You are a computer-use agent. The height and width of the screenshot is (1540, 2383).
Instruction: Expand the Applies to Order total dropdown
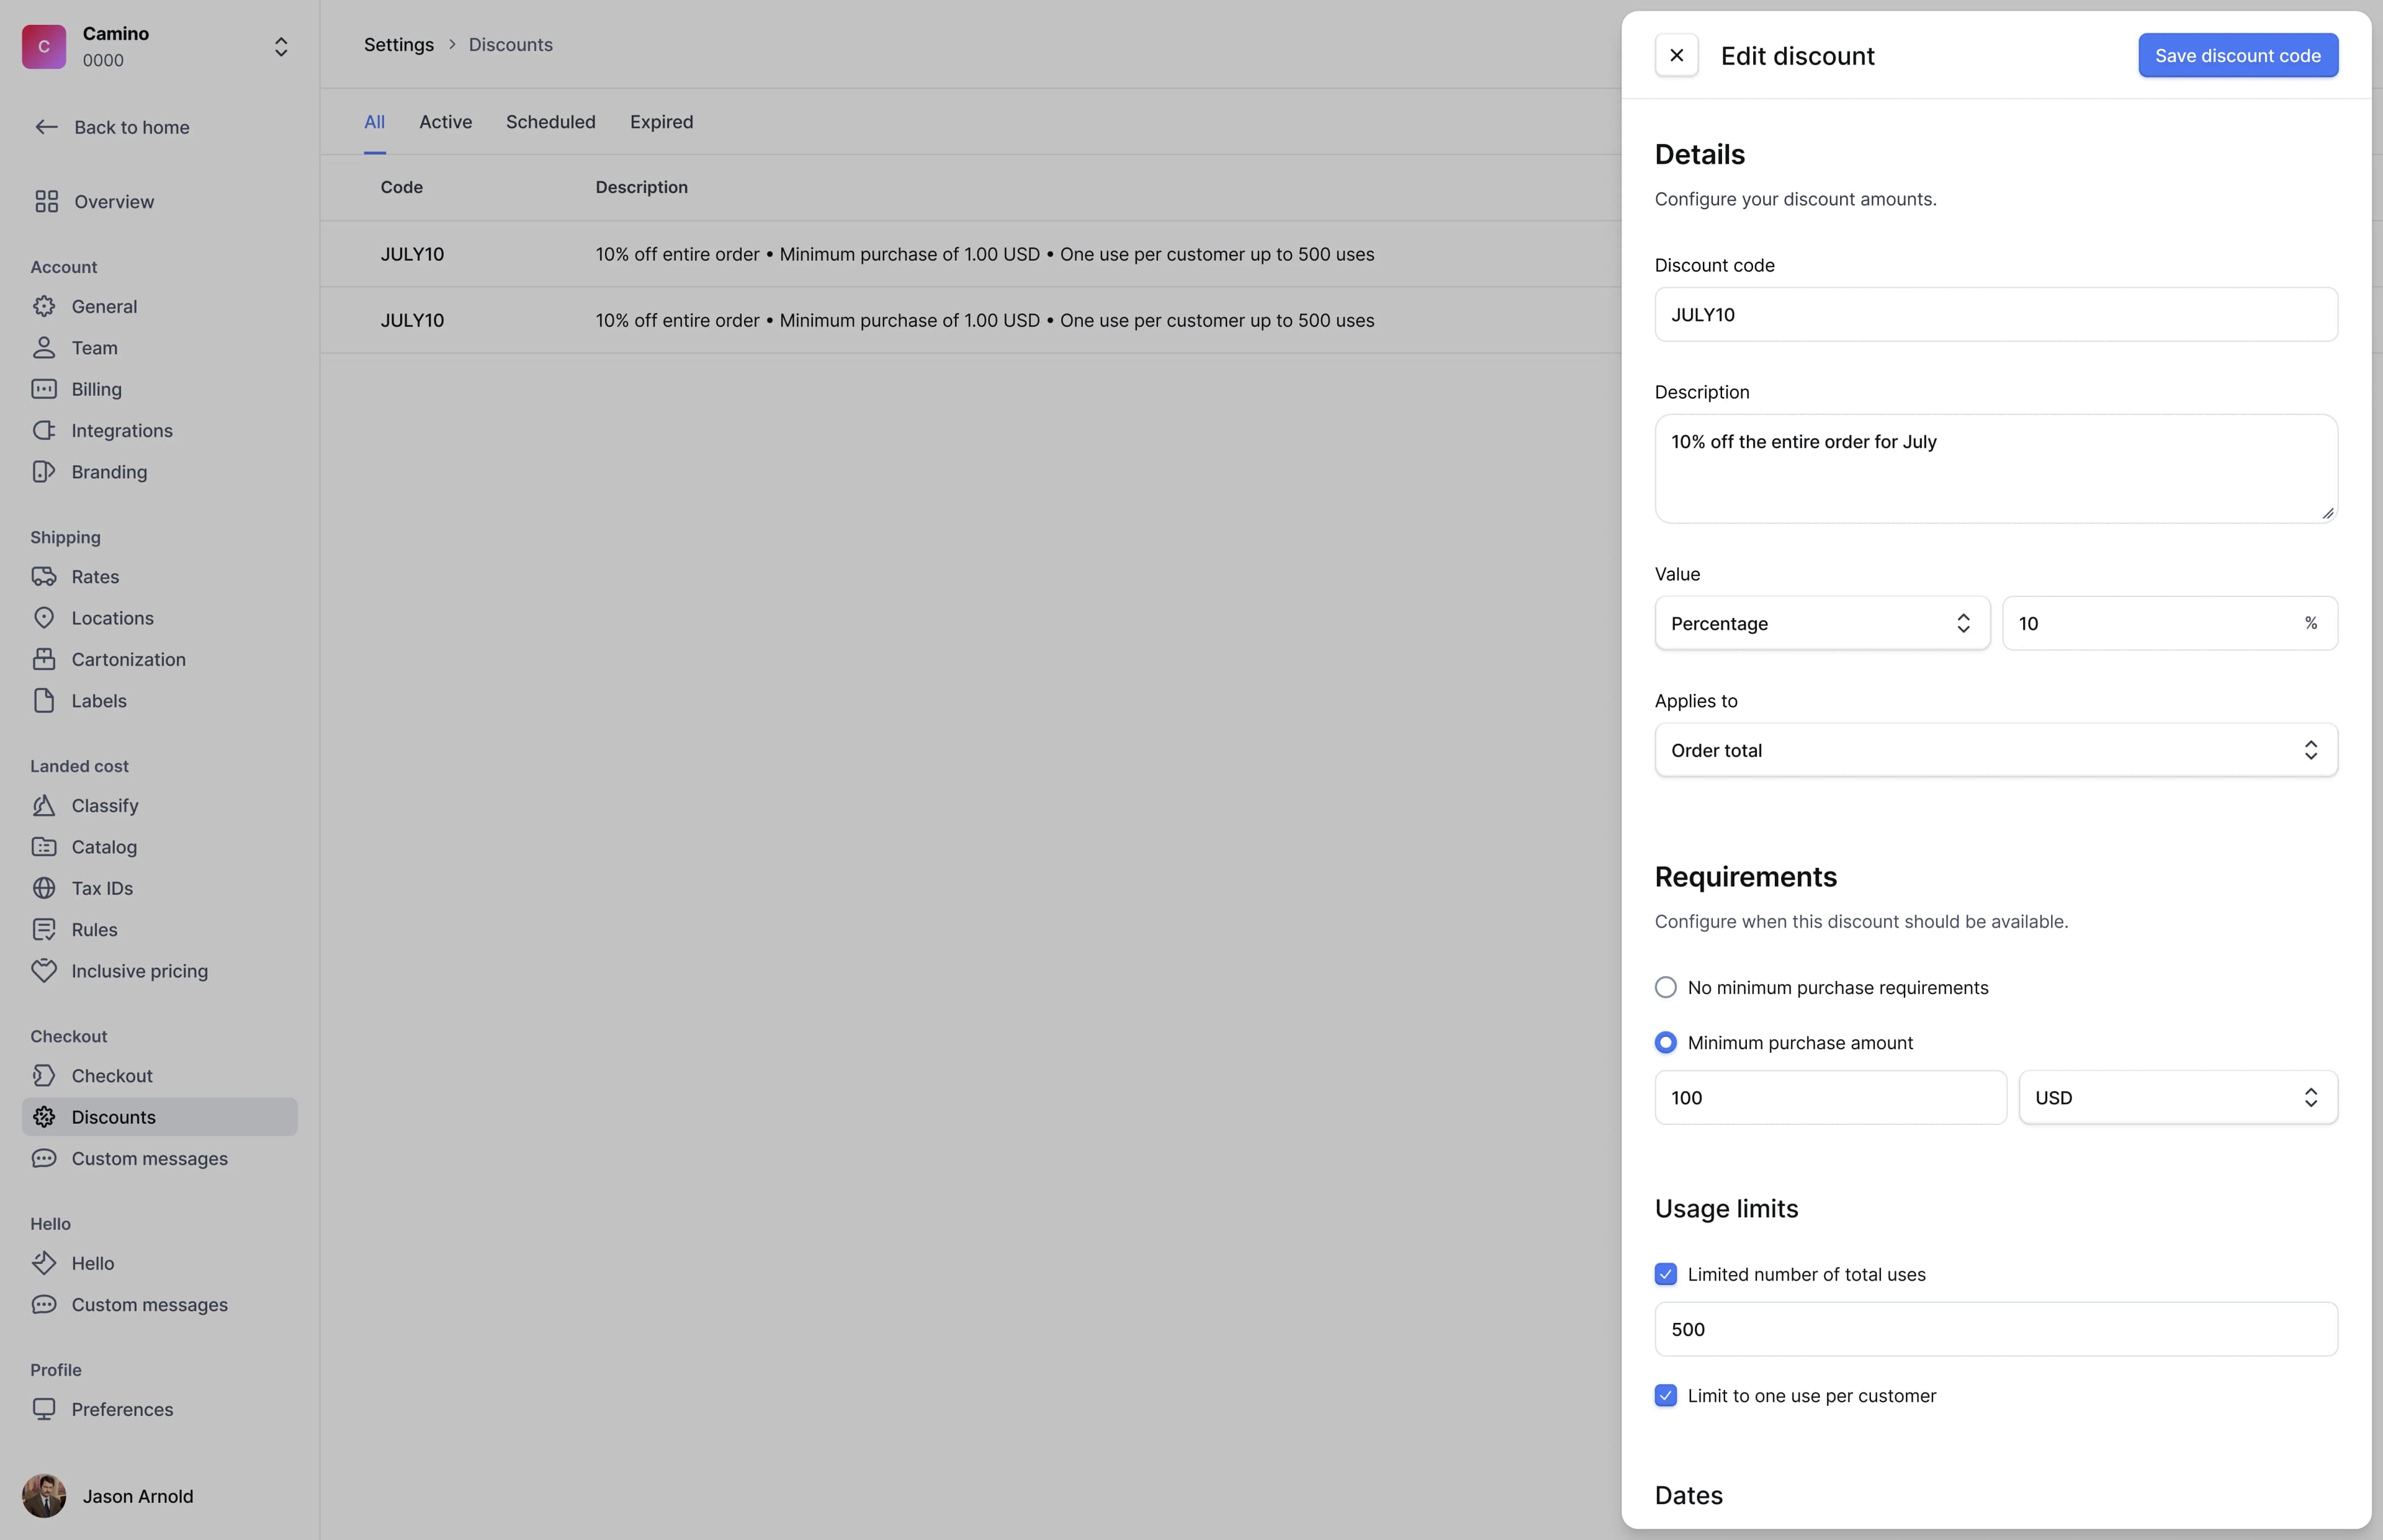(x=1996, y=750)
